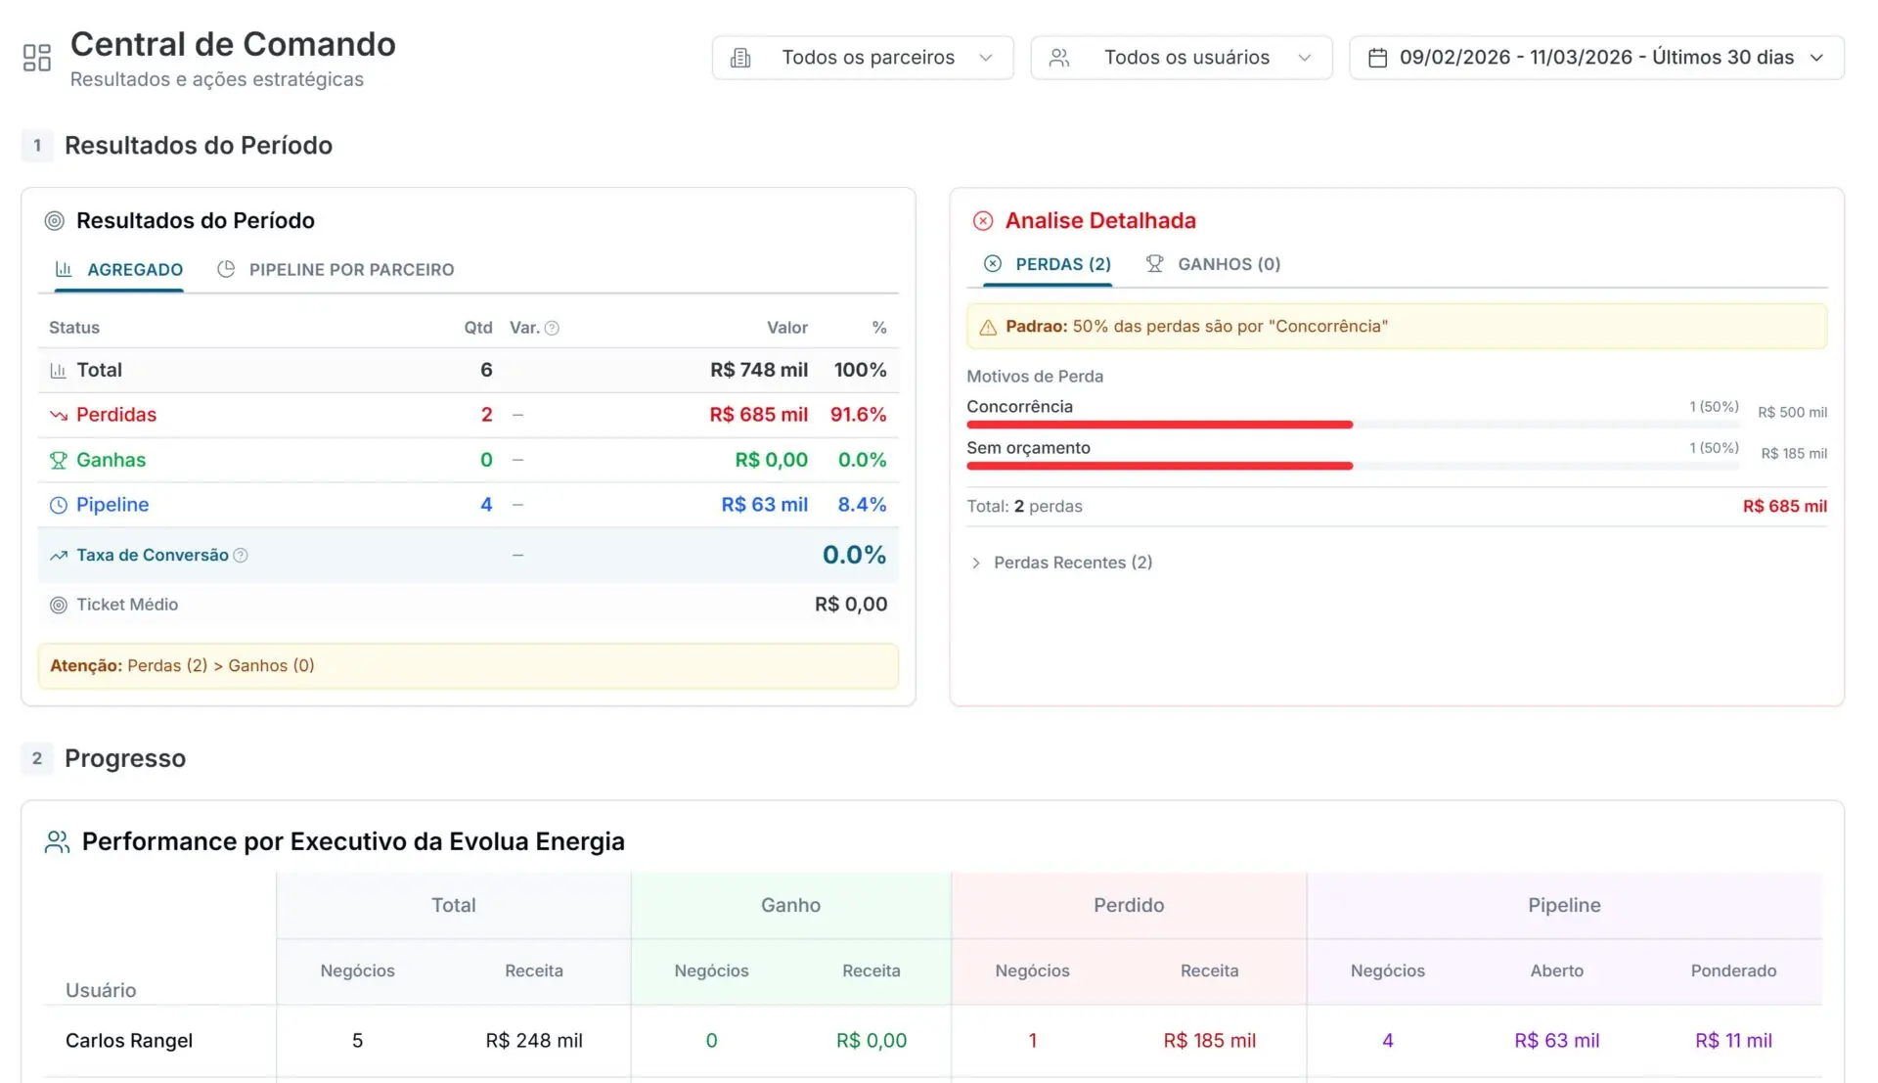Switch to the PIPELINE POR PARCEIRO tab
The height and width of the screenshot is (1083, 1878).
tap(335, 270)
